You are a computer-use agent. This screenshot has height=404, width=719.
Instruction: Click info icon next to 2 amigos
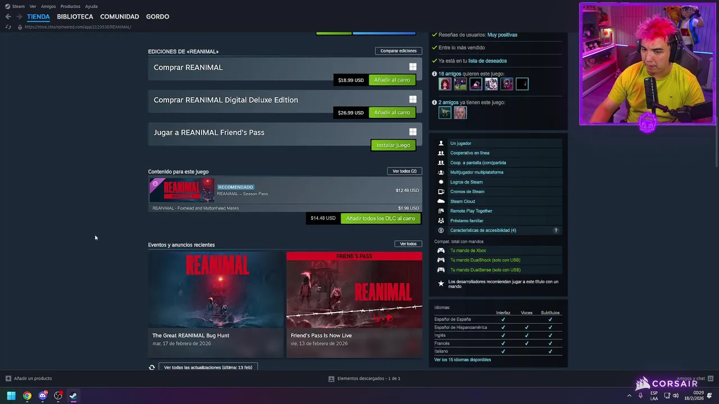click(x=434, y=102)
